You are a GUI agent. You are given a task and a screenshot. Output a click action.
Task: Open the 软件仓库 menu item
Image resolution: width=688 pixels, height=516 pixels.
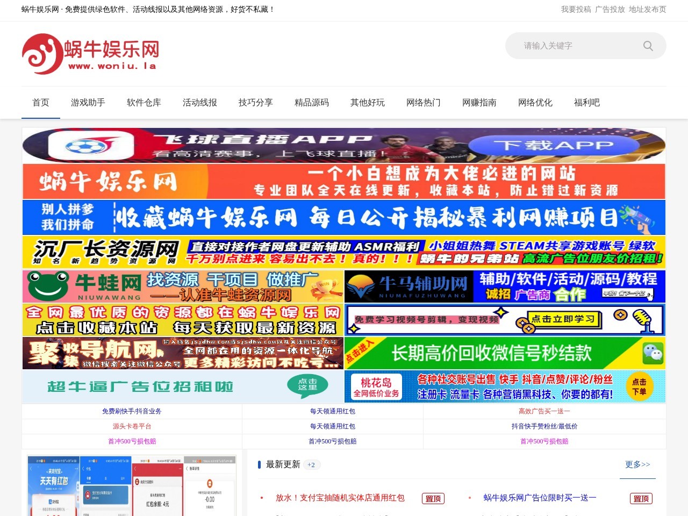tap(144, 102)
